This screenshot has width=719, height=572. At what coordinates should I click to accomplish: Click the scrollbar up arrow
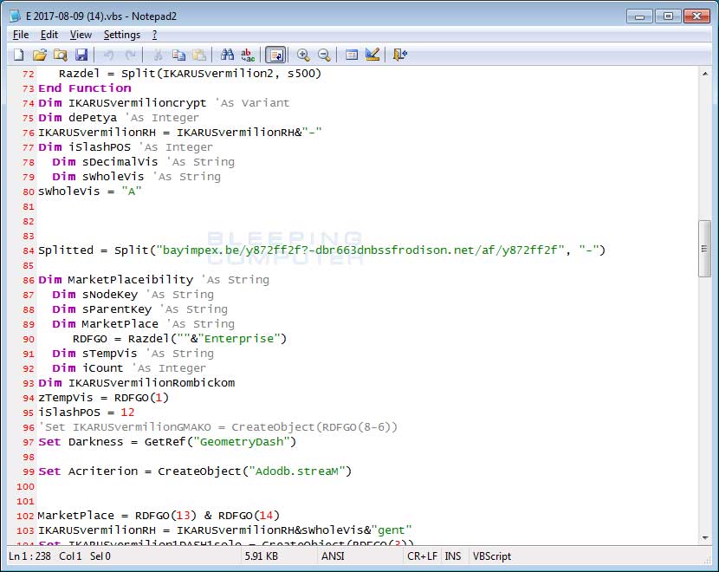(705, 74)
